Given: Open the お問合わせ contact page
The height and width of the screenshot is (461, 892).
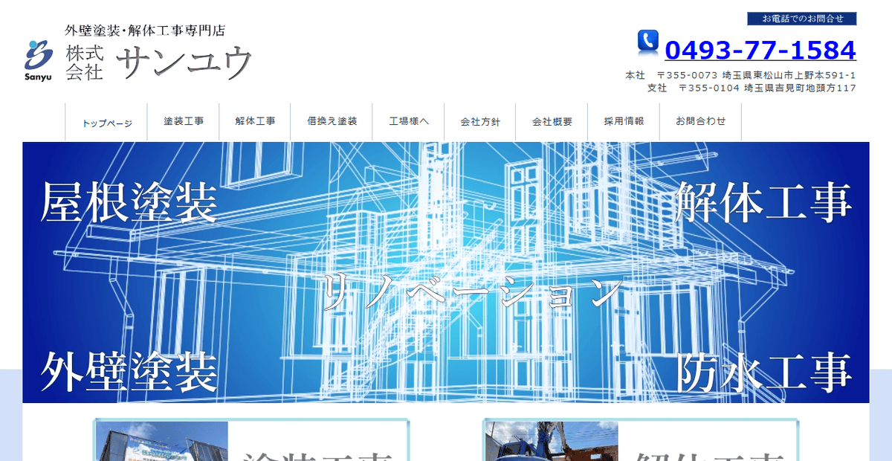Looking at the screenshot, I should 699,120.
